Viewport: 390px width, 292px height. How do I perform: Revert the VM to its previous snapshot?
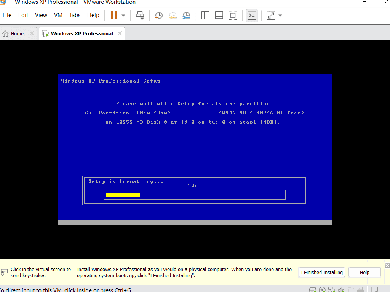(173, 15)
